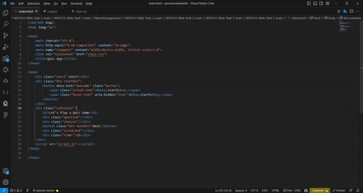Change indentation via Spaces: 4
The width and height of the screenshot is (363, 193).
pos(241,190)
